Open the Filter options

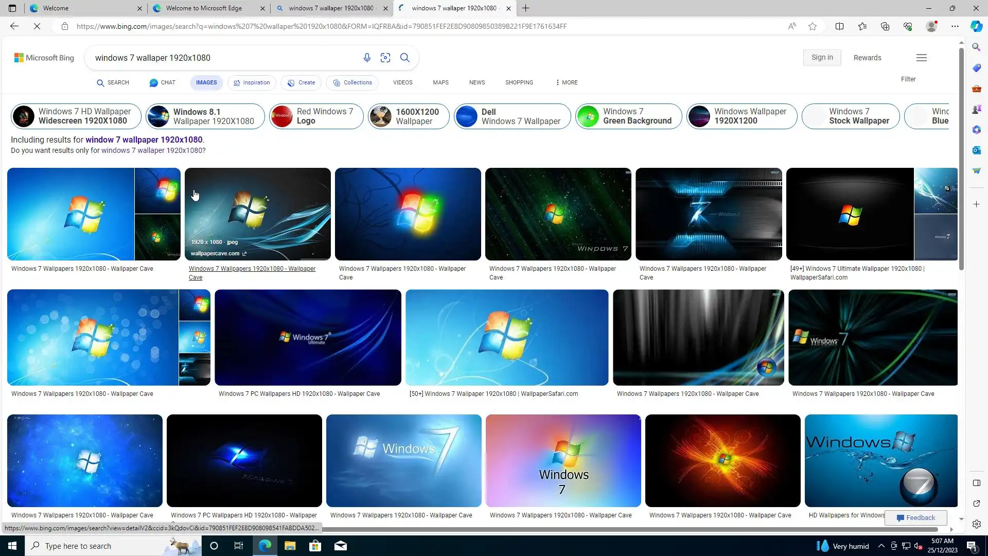(908, 79)
